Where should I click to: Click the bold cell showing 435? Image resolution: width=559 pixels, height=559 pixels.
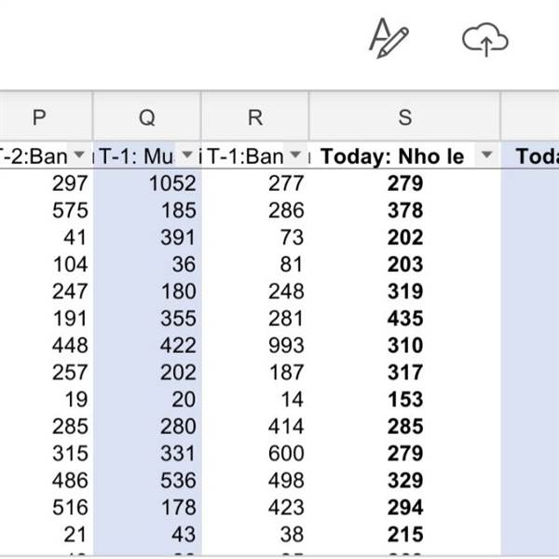click(404, 319)
